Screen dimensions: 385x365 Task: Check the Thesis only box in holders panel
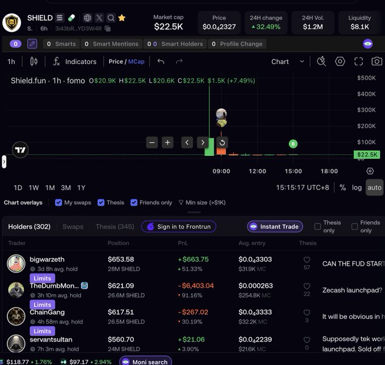click(318, 226)
